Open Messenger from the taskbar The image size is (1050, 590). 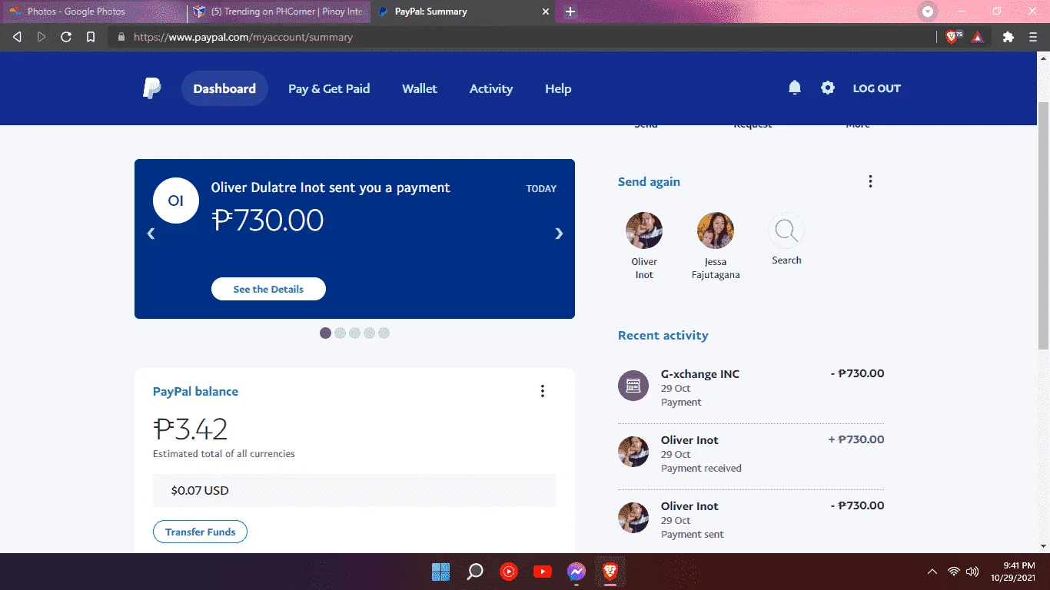[x=577, y=572]
